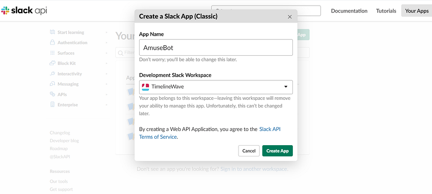Image resolution: width=432 pixels, height=194 pixels.
Task: Open Authentication in sidebar
Action: point(73,43)
